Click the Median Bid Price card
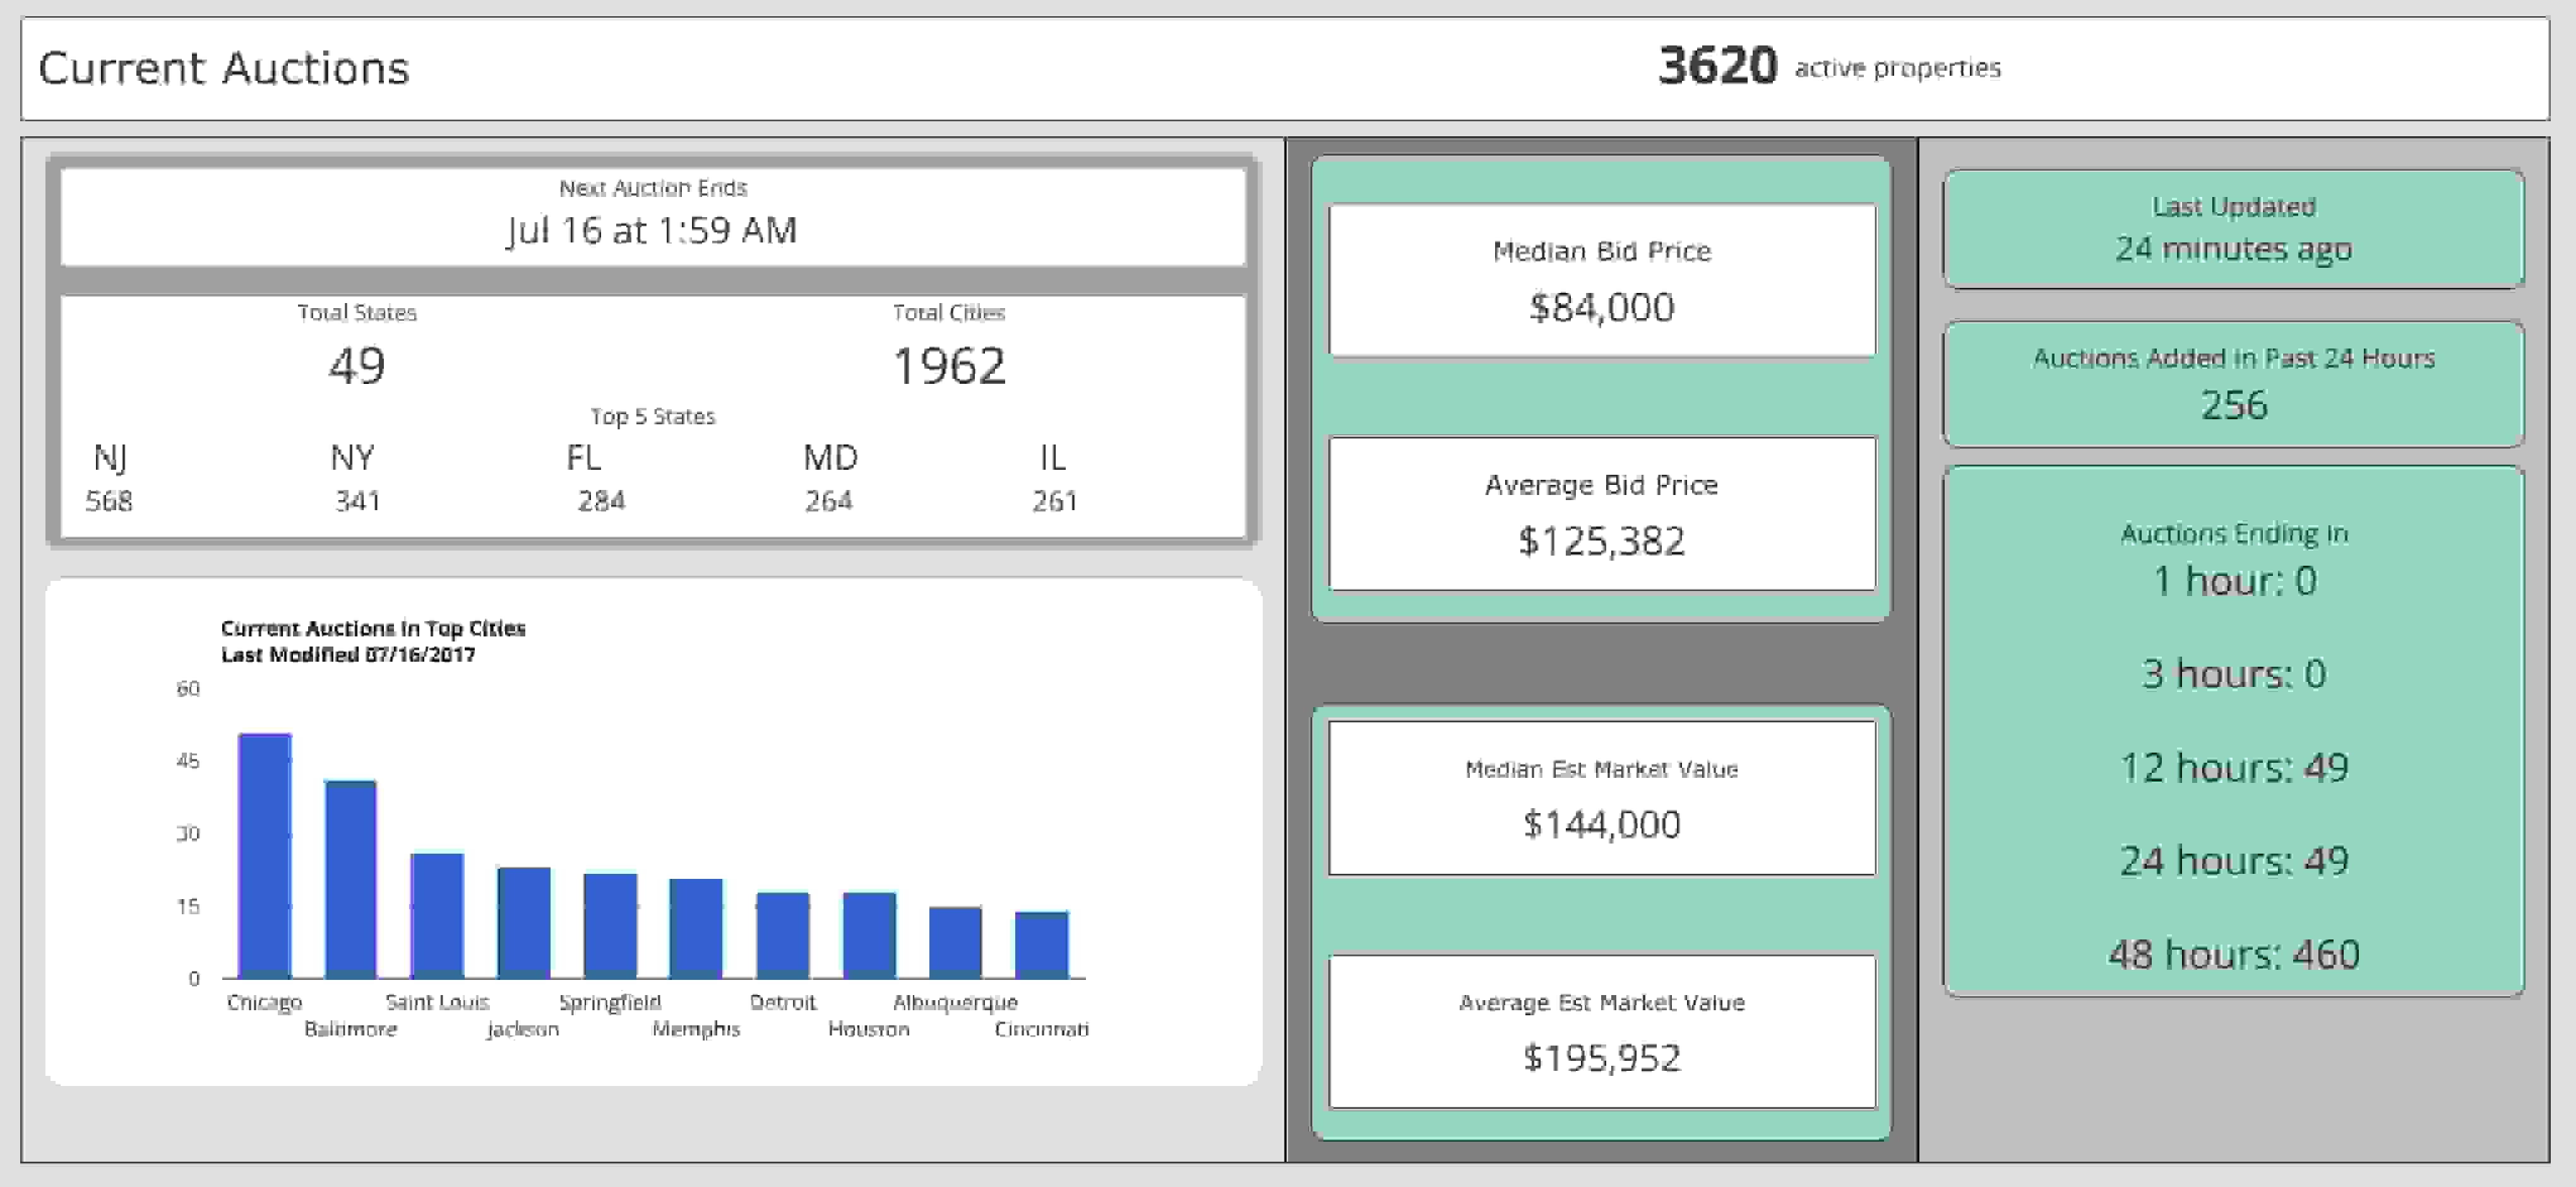 [1602, 280]
